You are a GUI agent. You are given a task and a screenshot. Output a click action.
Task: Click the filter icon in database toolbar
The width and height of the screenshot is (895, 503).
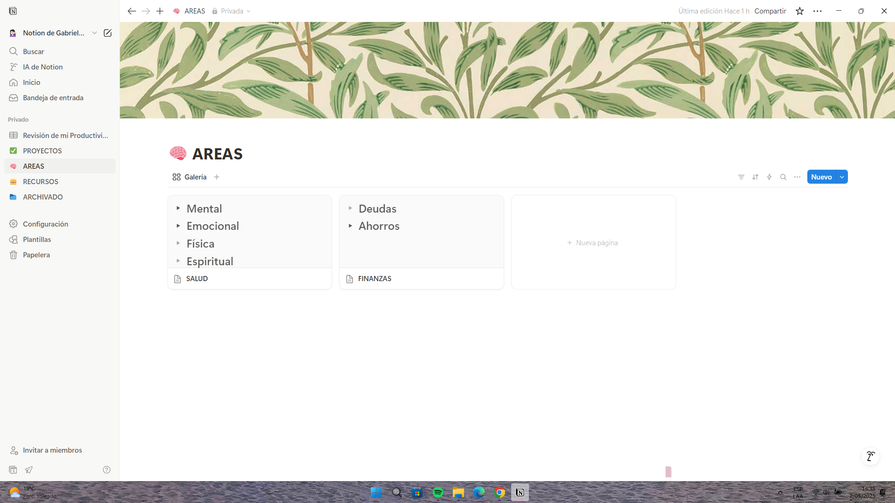[741, 177]
